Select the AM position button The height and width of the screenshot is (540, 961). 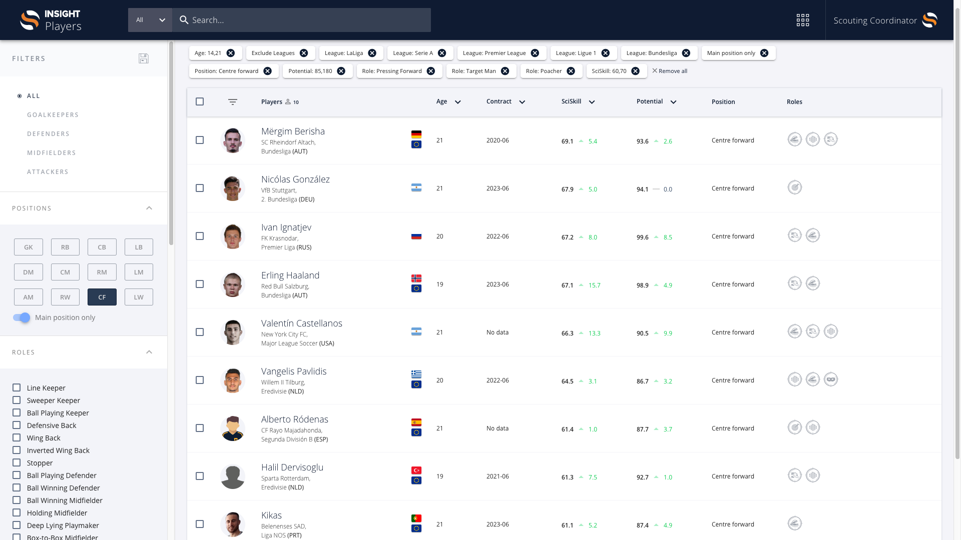coord(29,297)
